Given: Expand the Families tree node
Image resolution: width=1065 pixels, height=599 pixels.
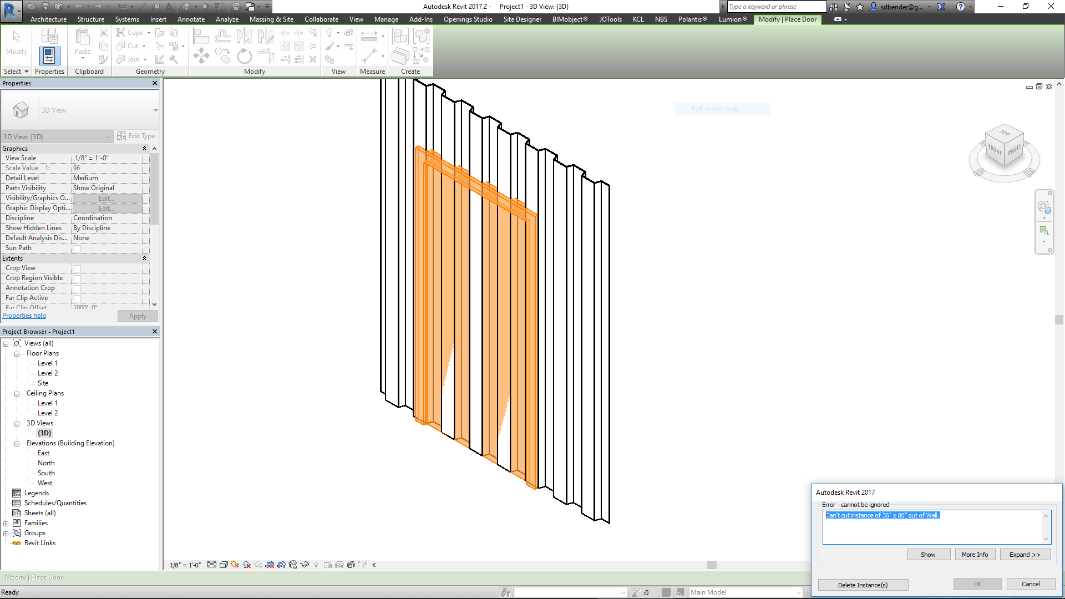Looking at the screenshot, I should (x=6, y=524).
